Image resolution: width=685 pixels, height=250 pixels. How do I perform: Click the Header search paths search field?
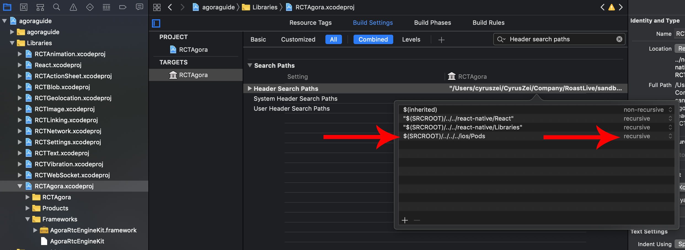(x=560, y=39)
